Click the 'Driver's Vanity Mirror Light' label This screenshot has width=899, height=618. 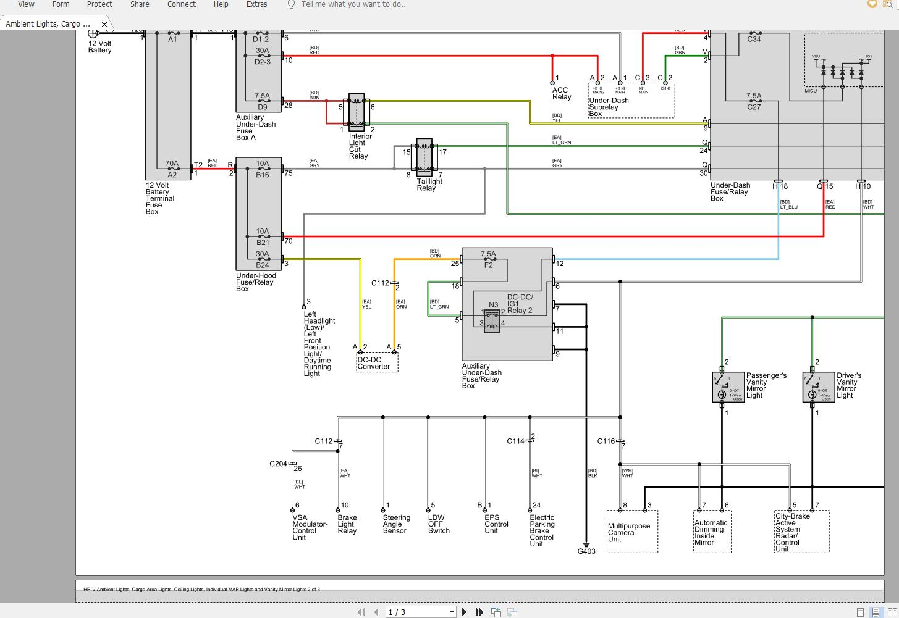[849, 385]
